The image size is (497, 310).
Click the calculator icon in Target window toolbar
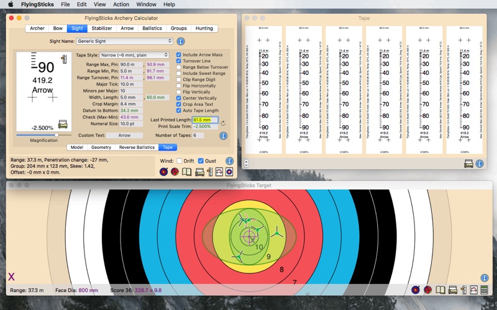[484, 290]
